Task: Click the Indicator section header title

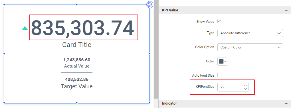Action: point(169,103)
